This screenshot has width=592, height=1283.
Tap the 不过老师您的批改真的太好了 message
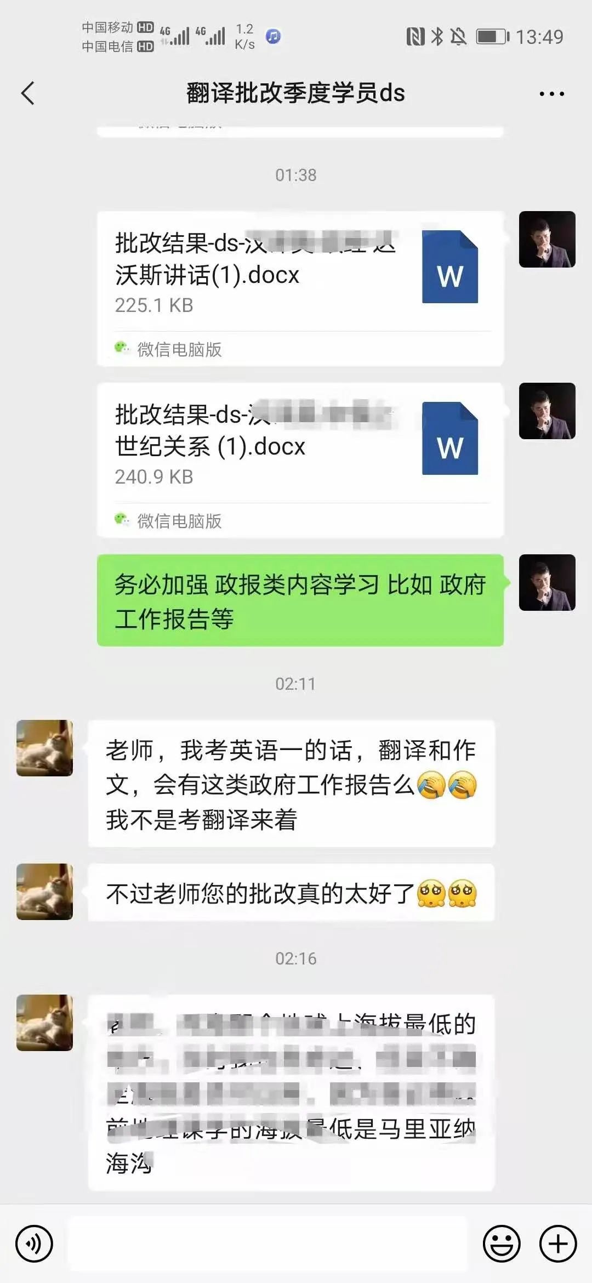coord(291,893)
